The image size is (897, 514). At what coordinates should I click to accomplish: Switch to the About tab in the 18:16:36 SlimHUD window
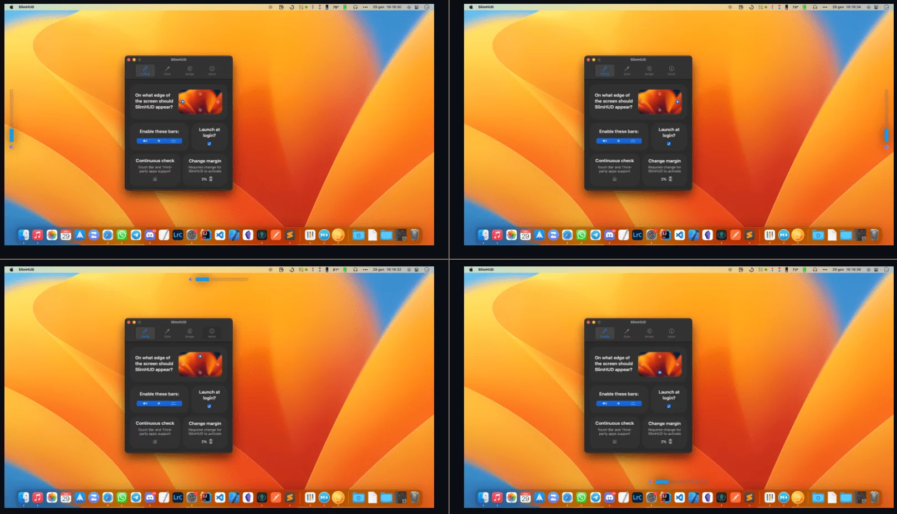click(x=671, y=333)
